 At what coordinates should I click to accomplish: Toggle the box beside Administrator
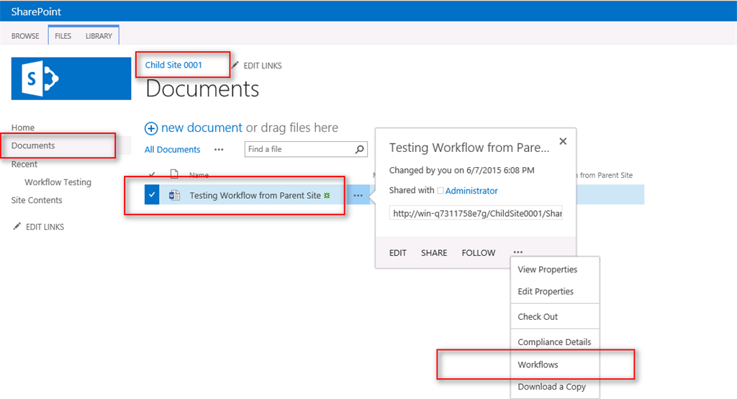point(440,191)
